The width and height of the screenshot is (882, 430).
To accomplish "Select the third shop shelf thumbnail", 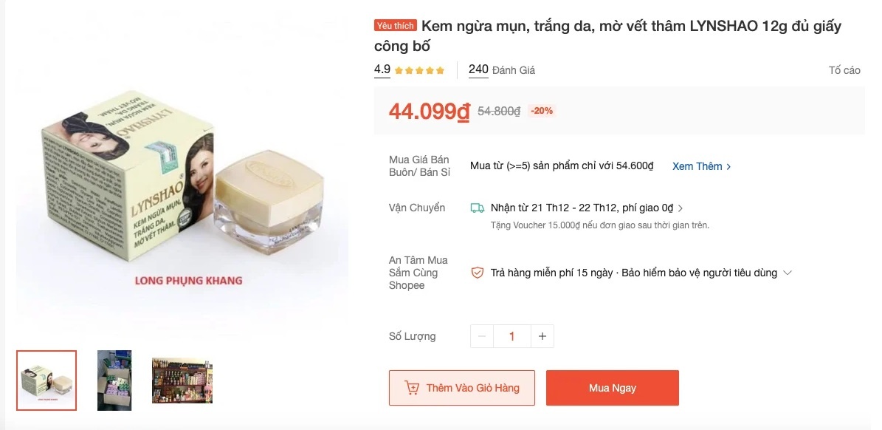I will click(182, 380).
